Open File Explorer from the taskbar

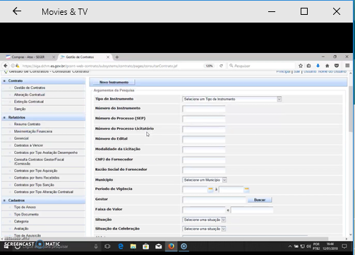(133, 247)
